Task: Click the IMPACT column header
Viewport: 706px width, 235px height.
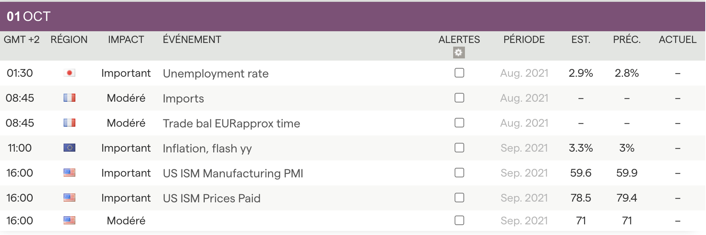Action: point(126,40)
